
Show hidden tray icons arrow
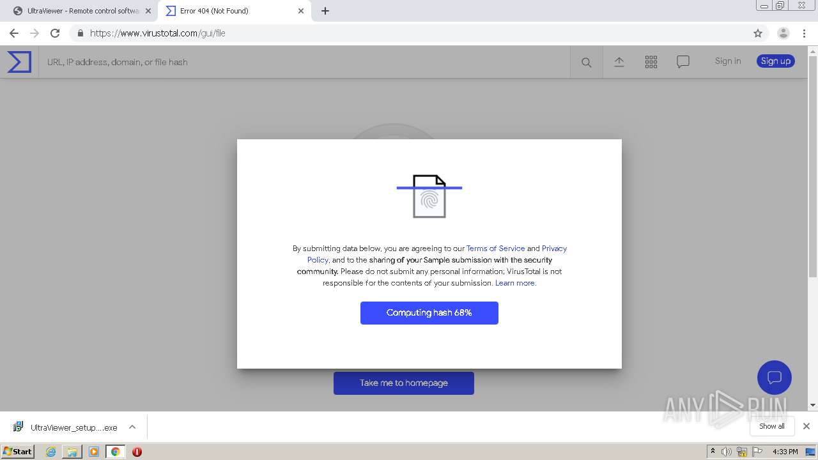click(713, 452)
